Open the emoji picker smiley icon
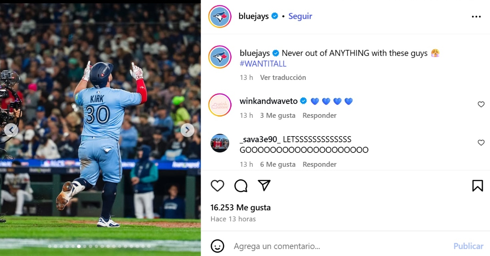 [x=217, y=246]
